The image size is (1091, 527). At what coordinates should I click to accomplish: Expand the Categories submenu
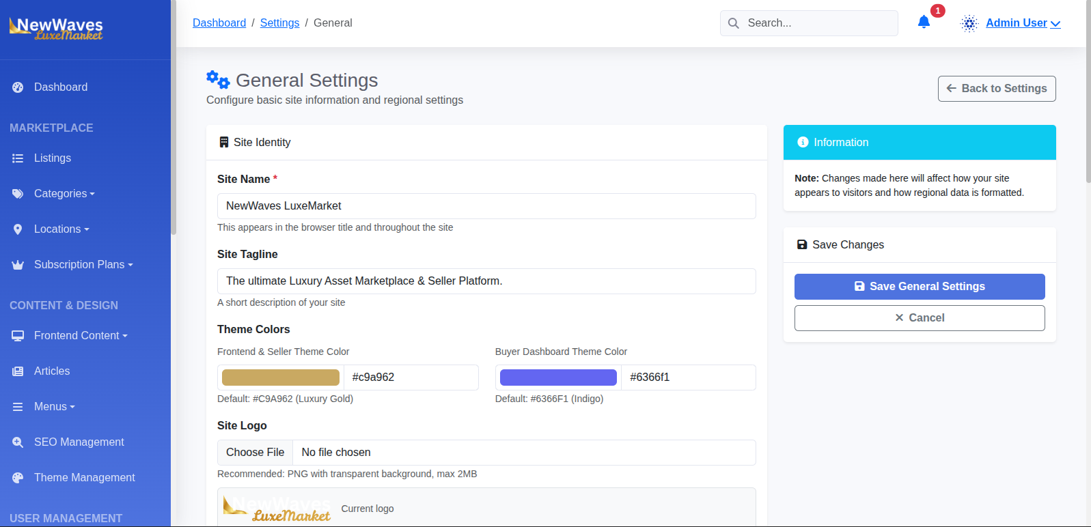[x=64, y=194]
